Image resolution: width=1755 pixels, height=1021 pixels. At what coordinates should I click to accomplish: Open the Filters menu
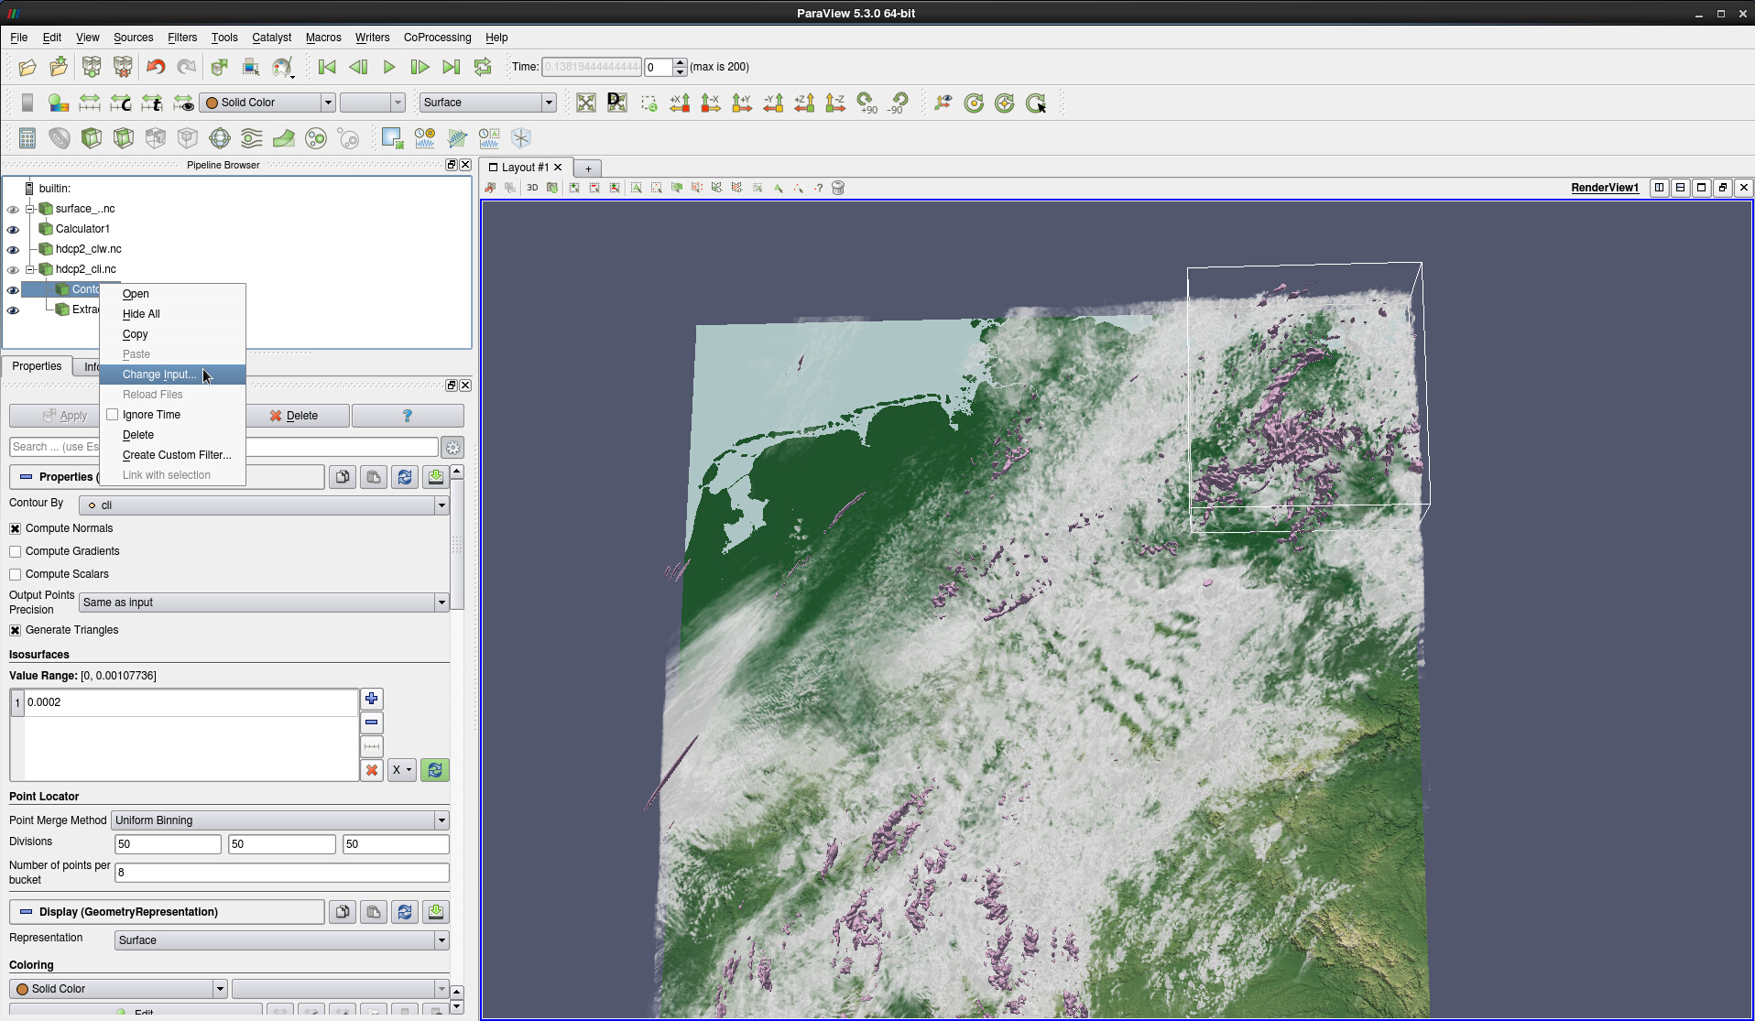tap(181, 38)
